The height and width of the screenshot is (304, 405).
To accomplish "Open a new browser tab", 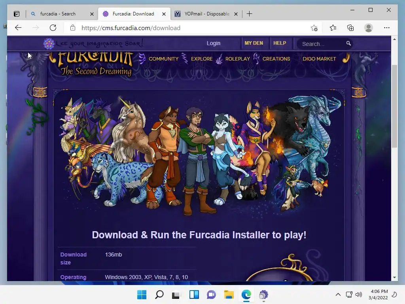I will tap(249, 14).
